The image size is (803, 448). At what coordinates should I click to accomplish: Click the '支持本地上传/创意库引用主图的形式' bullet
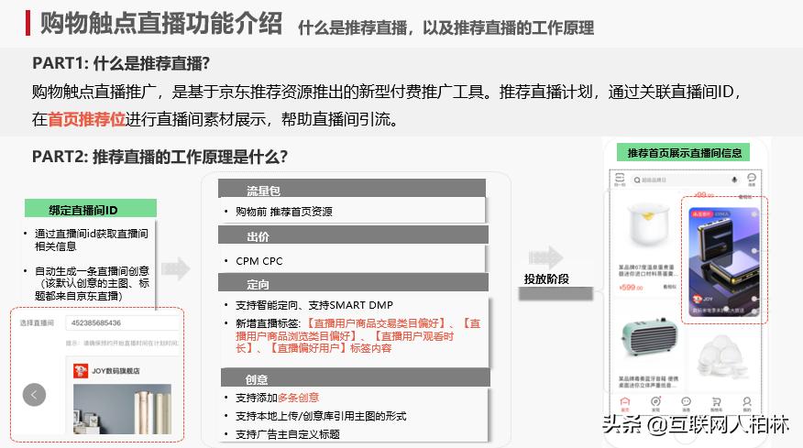pos(321,416)
